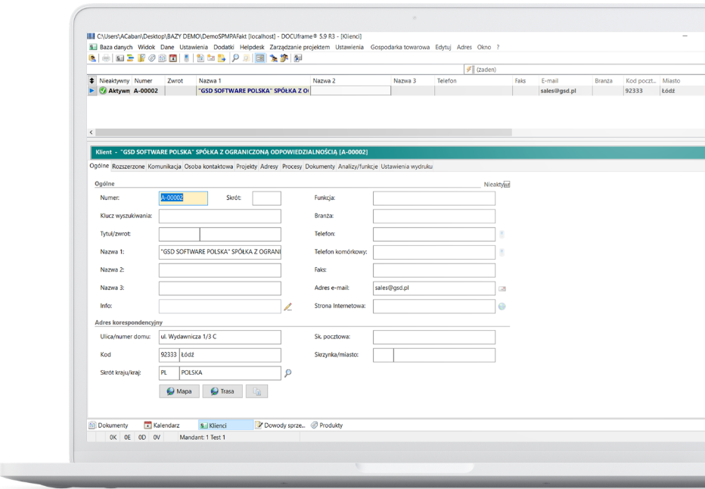Open the Gospodarka towarowa menu
705x489 pixels.
tap(399, 47)
